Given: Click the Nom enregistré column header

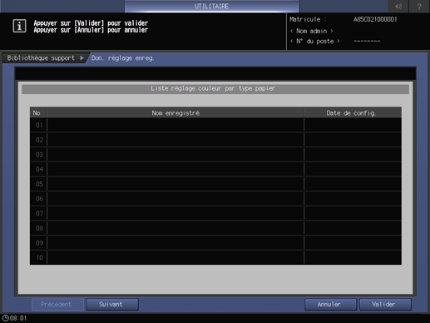Looking at the screenshot, I should pyautogui.click(x=175, y=113).
